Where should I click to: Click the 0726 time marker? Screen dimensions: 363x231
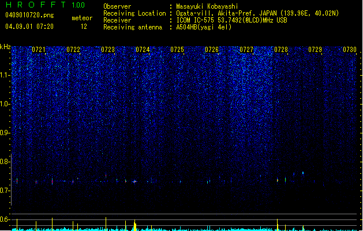point(212,50)
